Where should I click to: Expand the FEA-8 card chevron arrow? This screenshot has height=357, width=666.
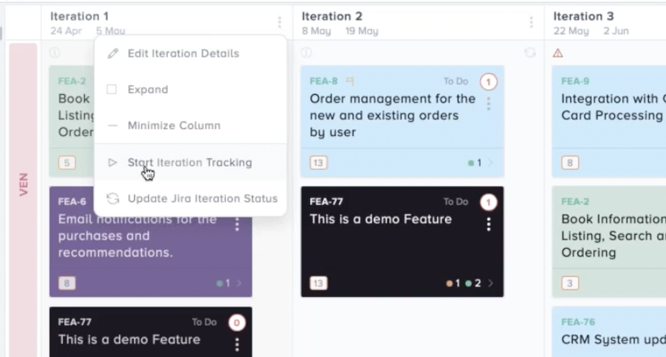pyautogui.click(x=491, y=163)
